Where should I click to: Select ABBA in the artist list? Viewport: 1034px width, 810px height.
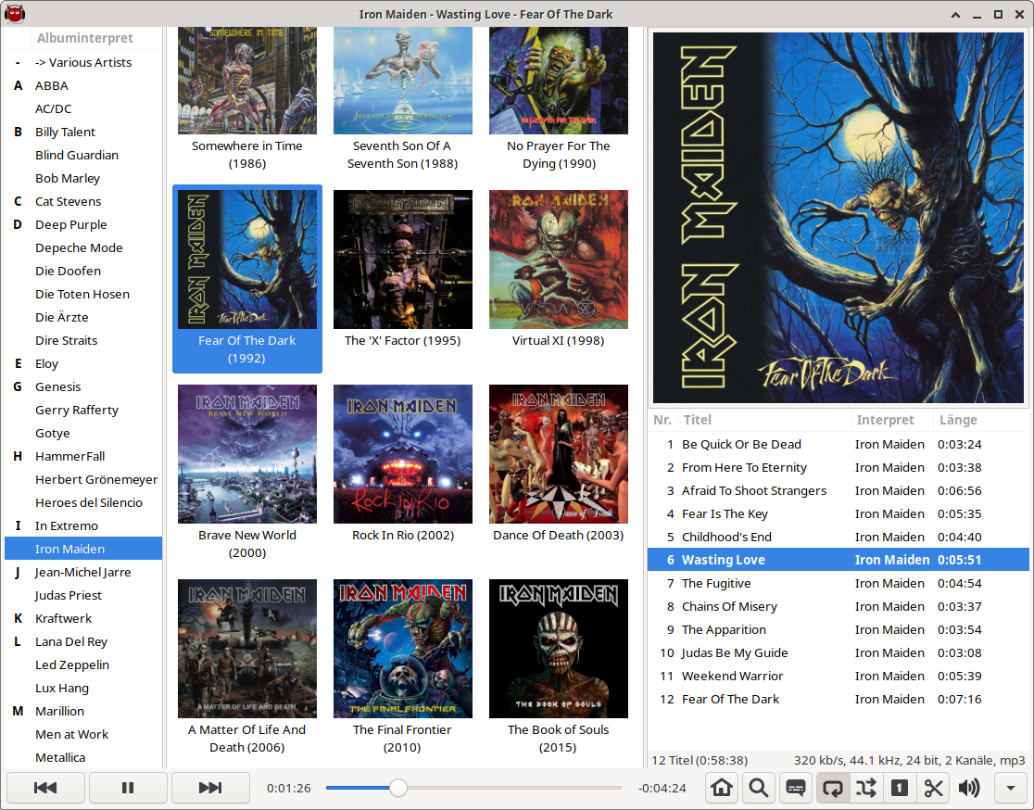click(x=83, y=86)
